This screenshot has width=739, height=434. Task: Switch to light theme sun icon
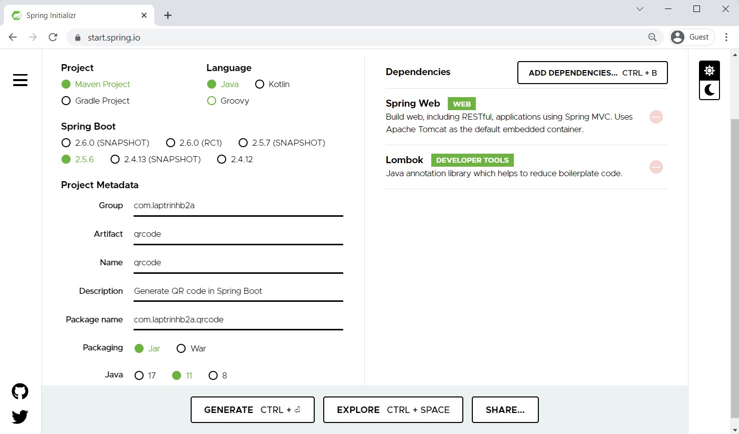(x=709, y=71)
